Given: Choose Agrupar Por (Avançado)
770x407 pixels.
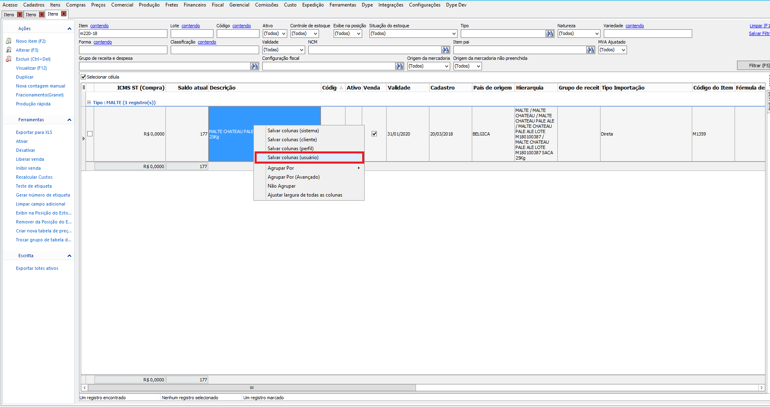Looking at the screenshot, I should click(x=309, y=177).
